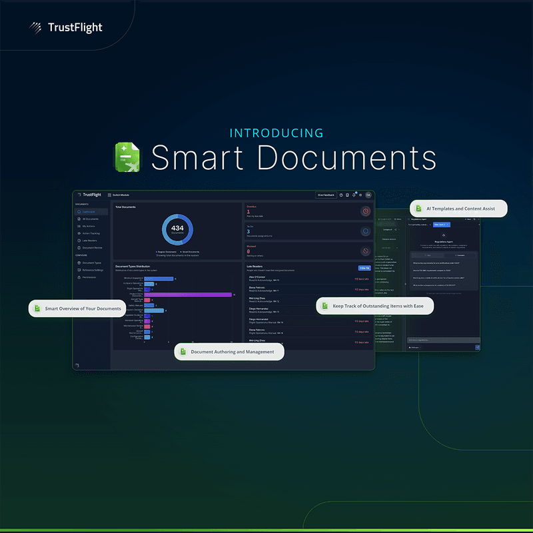Open Document Types under Configure
This screenshot has width=533, height=533.
[x=91, y=263]
